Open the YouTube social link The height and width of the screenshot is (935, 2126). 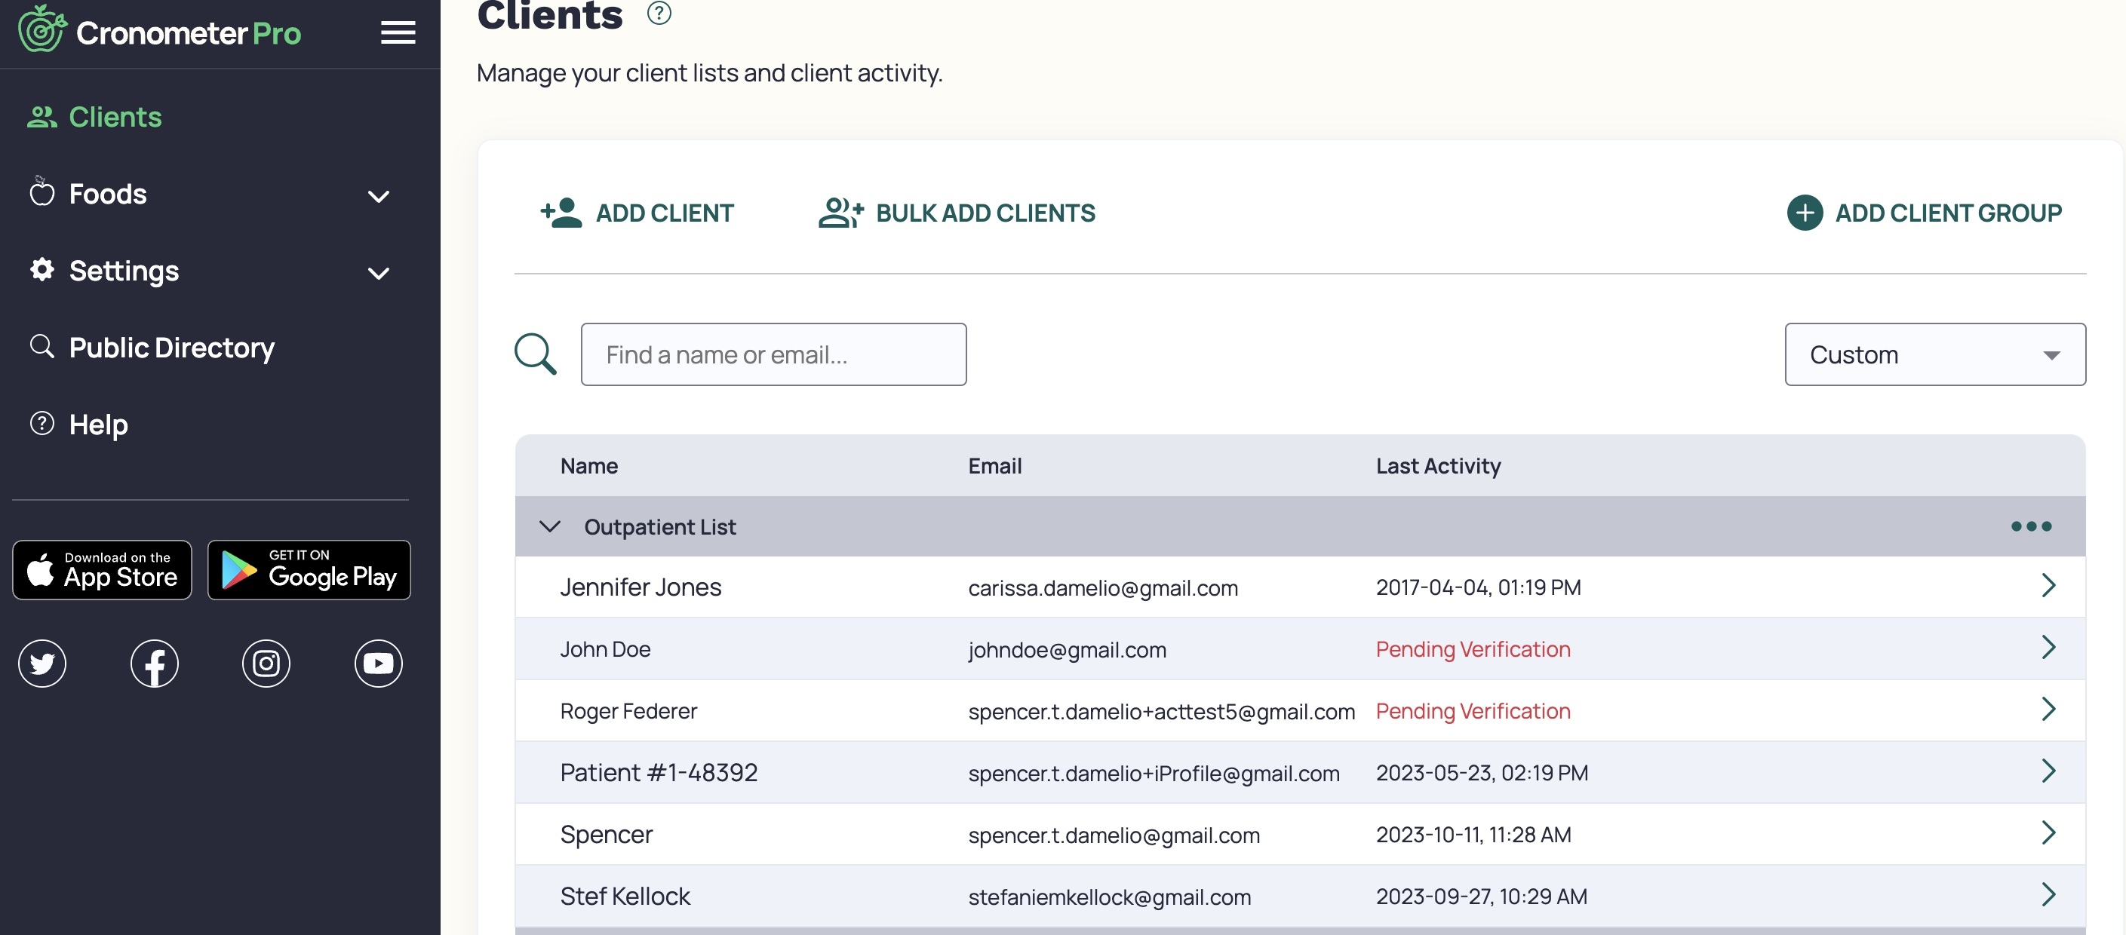(x=378, y=664)
